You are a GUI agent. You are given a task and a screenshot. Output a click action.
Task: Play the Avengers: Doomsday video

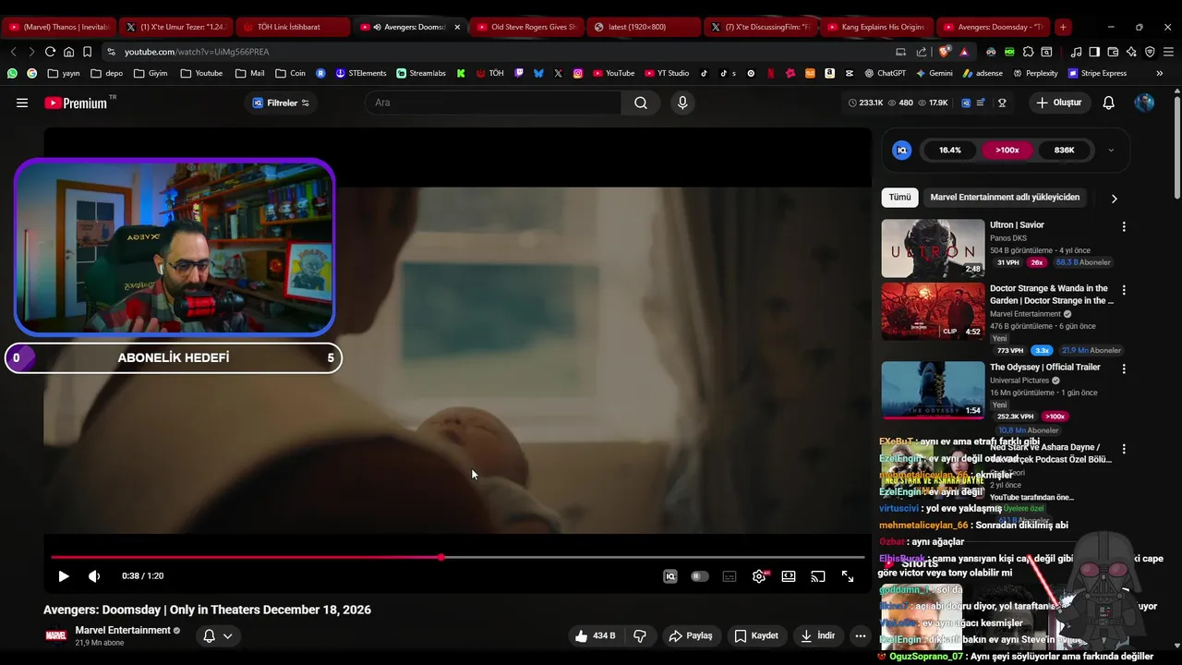coord(63,576)
